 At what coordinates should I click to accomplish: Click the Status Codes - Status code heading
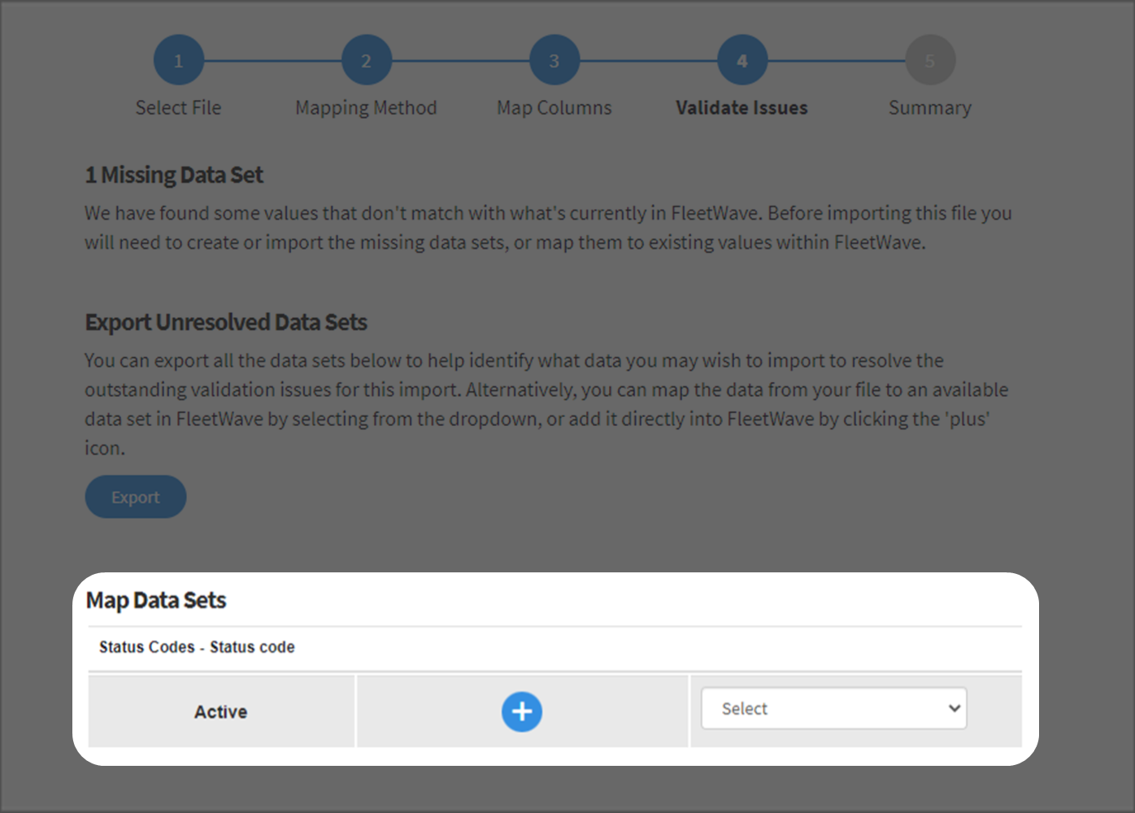(197, 647)
